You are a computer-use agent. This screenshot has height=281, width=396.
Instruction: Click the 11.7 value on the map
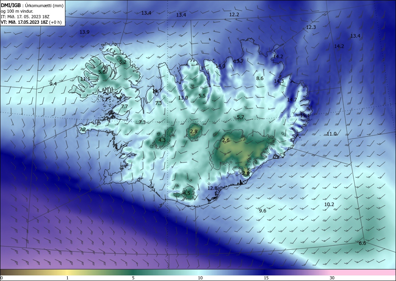(x=157, y=91)
